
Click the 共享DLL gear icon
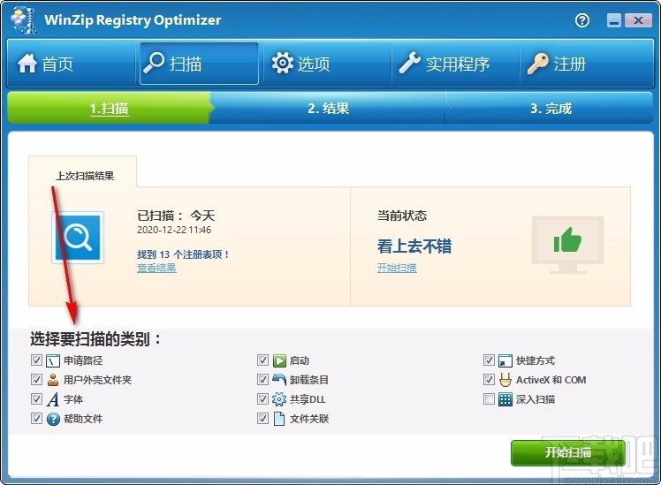tap(279, 399)
